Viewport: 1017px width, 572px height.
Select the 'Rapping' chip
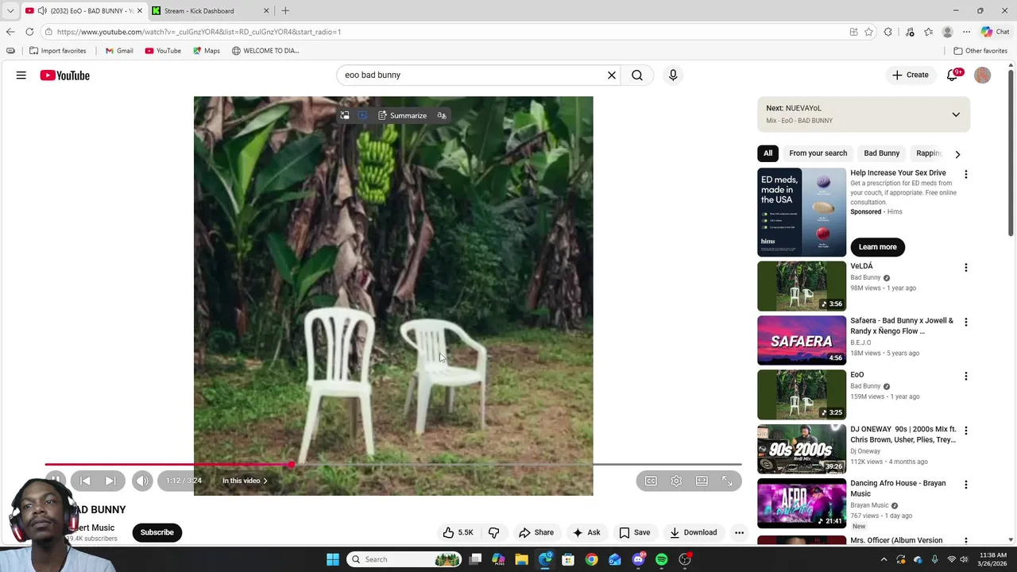tap(928, 153)
